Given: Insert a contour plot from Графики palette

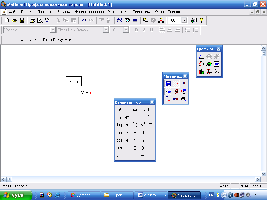Looking at the screenshot, I should click(x=216, y=64).
